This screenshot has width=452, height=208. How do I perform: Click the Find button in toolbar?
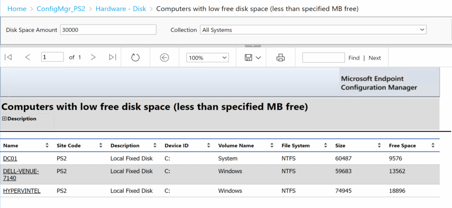pyautogui.click(x=354, y=58)
